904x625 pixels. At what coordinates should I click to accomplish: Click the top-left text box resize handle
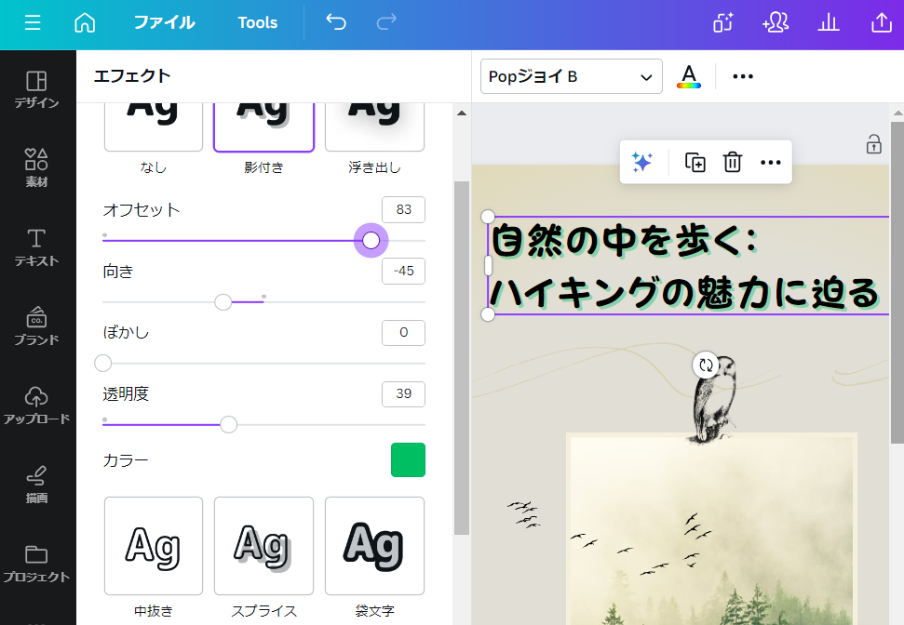[x=488, y=217]
